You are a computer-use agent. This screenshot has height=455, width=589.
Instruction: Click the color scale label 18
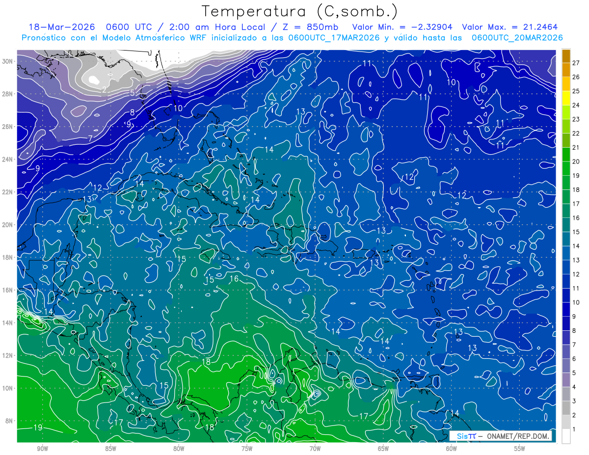[x=576, y=189]
